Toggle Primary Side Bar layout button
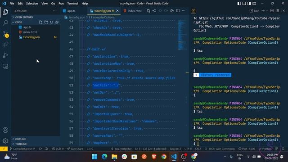 pos(239,4)
